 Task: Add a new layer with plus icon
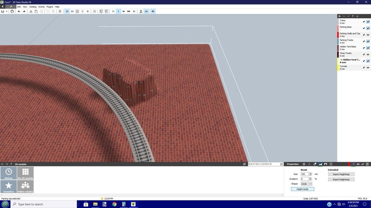[x=339, y=16]
